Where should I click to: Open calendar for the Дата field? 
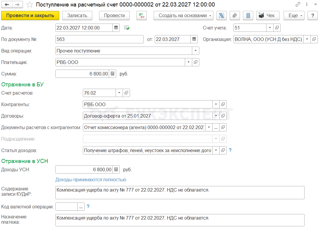116,28
